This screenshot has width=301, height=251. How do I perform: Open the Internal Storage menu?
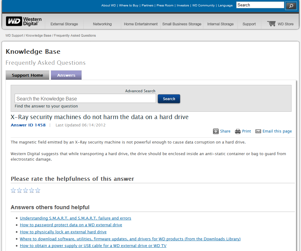pos(220,24)
